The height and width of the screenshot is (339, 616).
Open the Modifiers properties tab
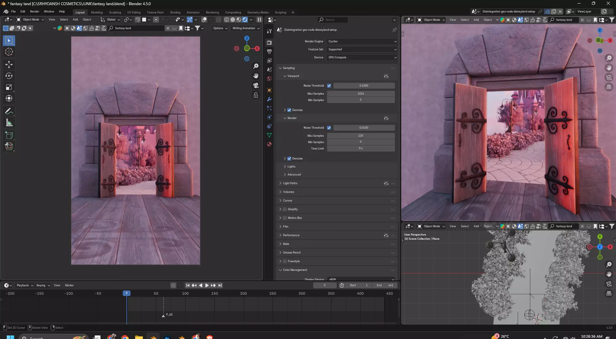point(269,99)
